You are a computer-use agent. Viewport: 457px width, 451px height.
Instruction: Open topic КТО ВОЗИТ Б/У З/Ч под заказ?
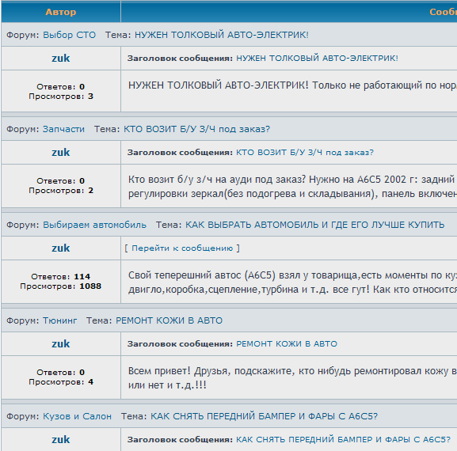pyautogui.click(x=196, y=129)
